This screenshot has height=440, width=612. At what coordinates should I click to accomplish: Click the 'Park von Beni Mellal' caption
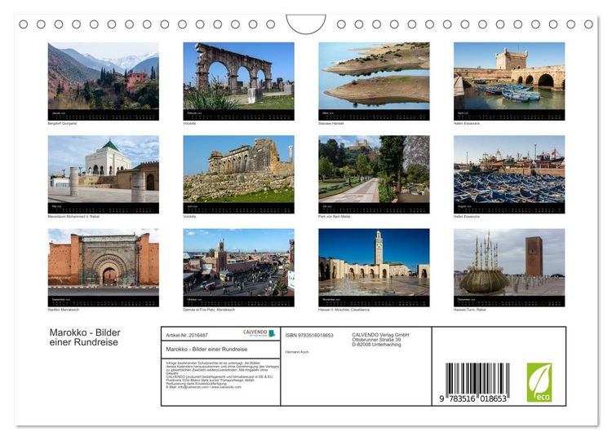(334, 216)
